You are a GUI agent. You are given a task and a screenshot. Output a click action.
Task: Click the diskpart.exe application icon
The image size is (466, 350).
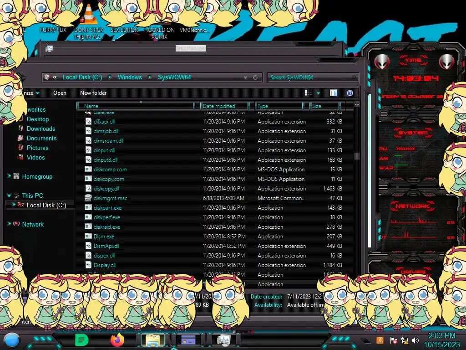tap(88, 207)
